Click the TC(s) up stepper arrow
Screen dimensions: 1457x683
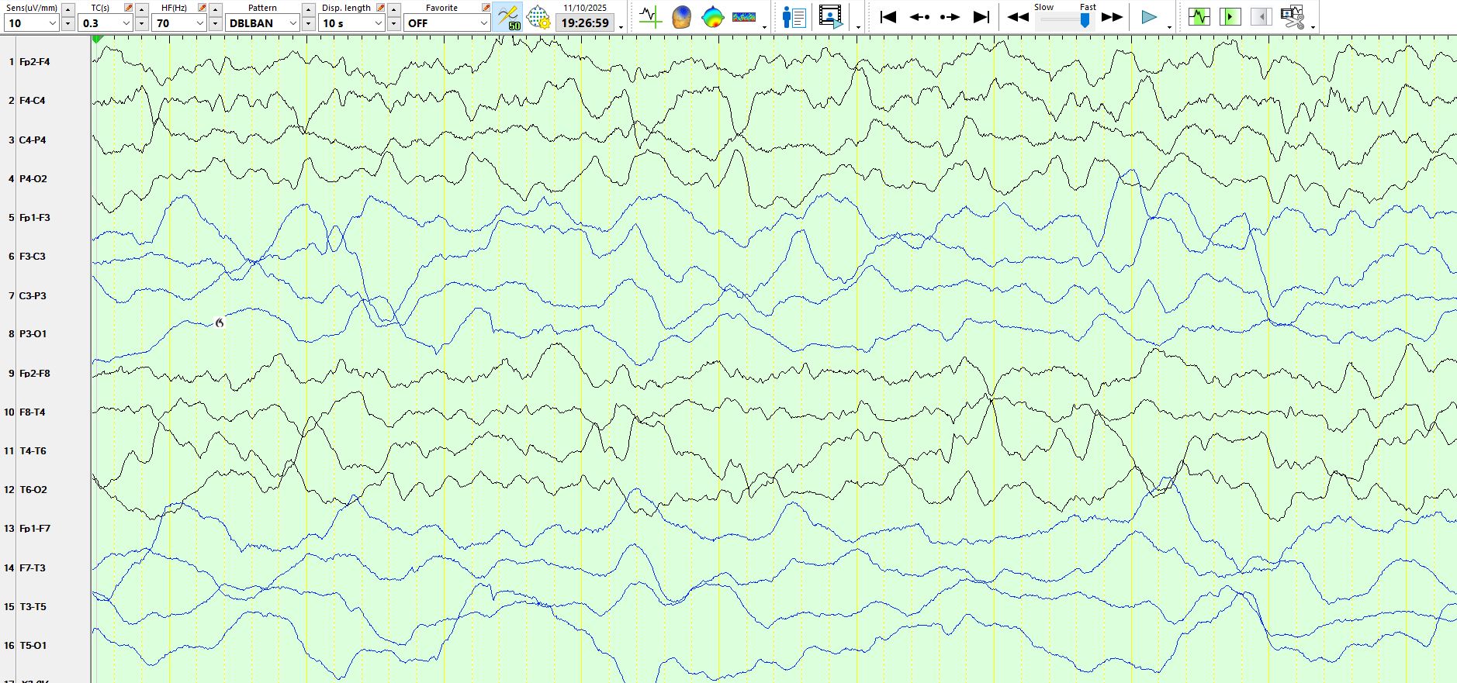pyautogui.click(x=142, y=9)
